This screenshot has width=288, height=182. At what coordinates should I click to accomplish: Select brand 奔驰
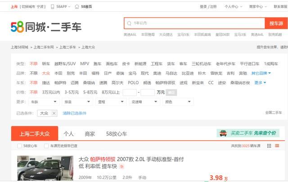click(x=243, y=73)
